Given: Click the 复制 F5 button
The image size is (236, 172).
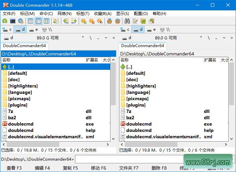Looking at the screenshot, I should pos(70,168).
